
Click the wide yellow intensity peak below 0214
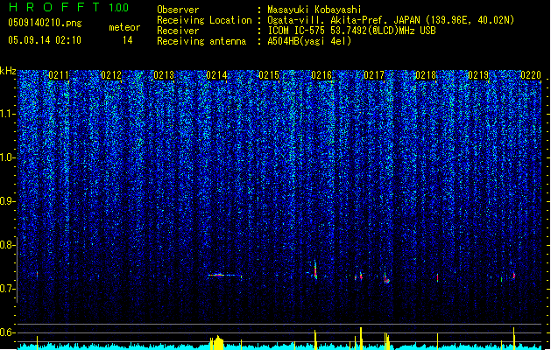point(218,343)
